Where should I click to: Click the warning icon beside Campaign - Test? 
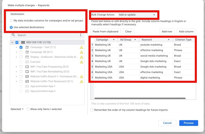(x=81, y=47)
